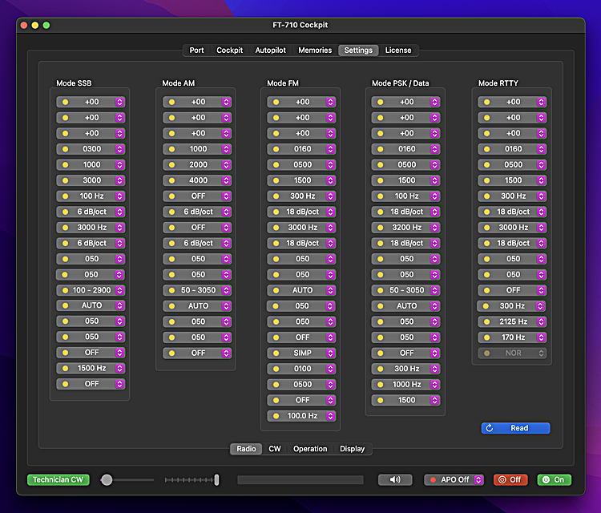The height and width of the screenshot is (513, 601).
Task: Turn radio off with red Off button
Action: pyautogui.click(x=510, y=479)
